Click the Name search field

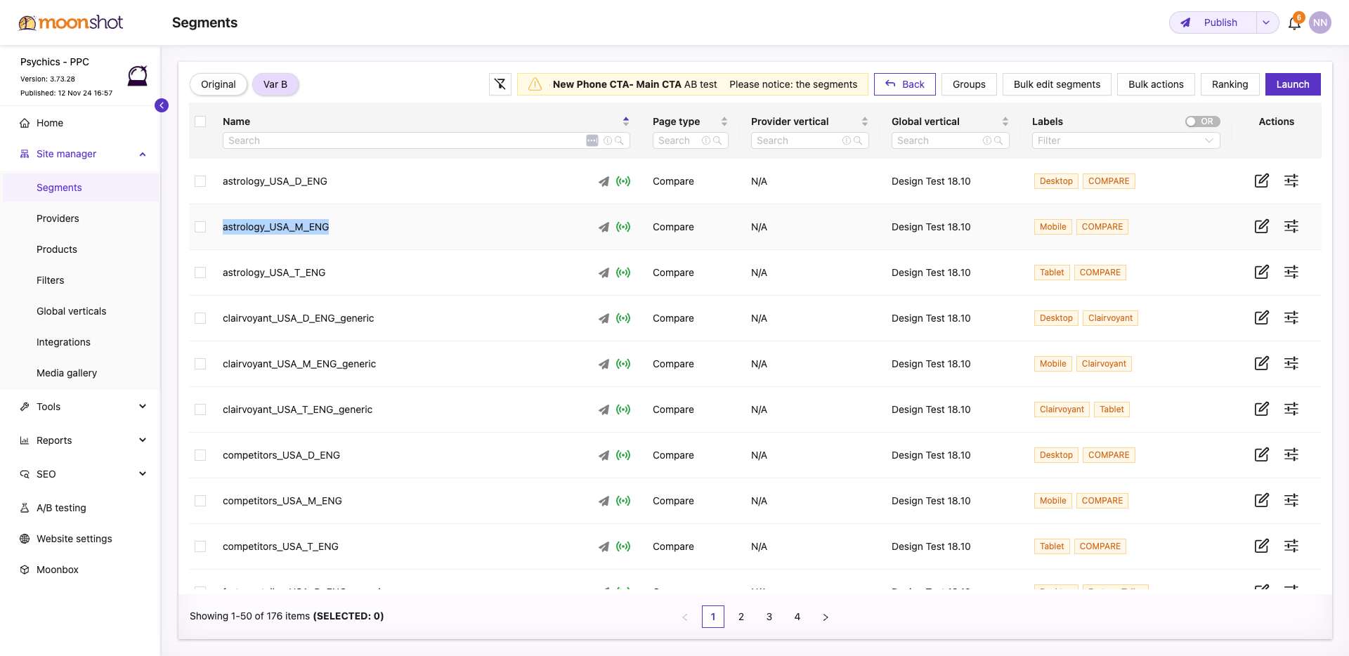426,140
